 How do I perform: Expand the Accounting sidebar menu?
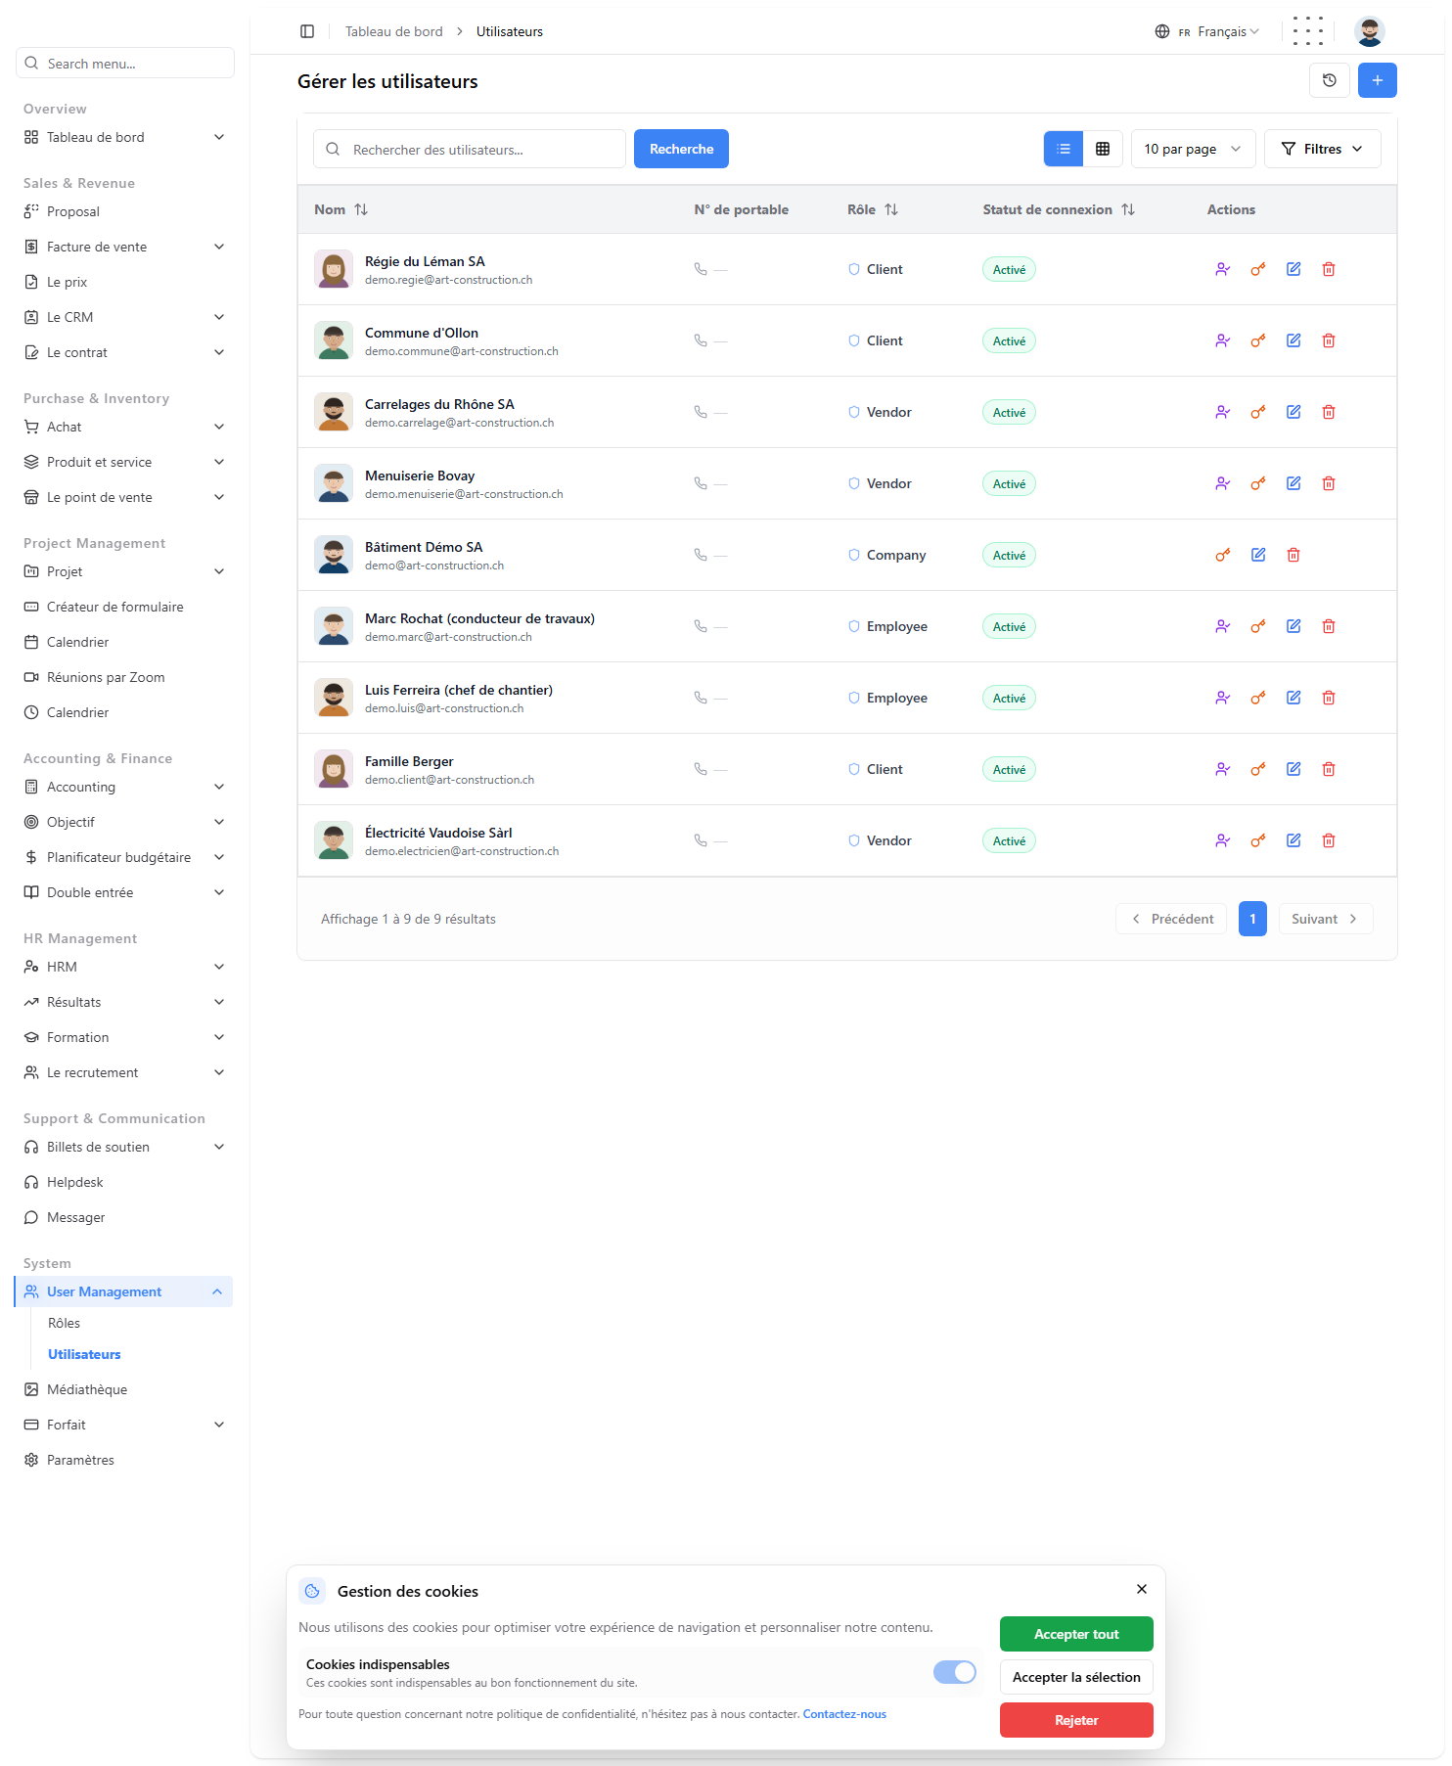[124, 787]
